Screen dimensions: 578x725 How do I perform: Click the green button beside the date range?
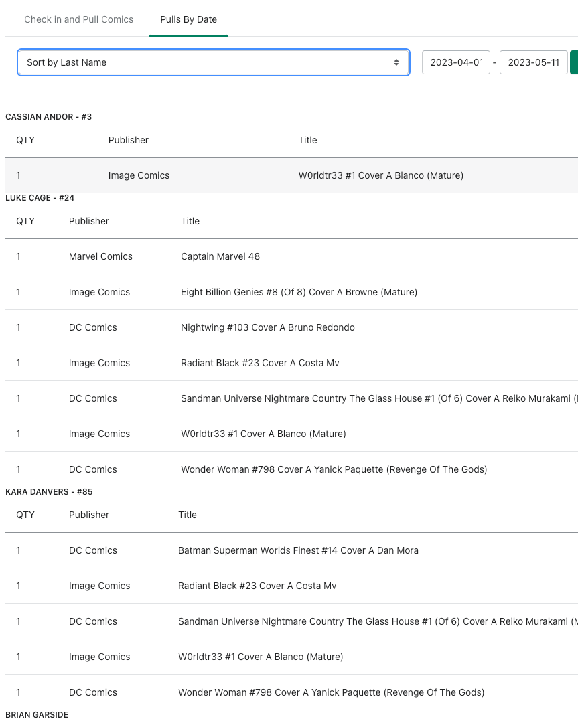574,62
